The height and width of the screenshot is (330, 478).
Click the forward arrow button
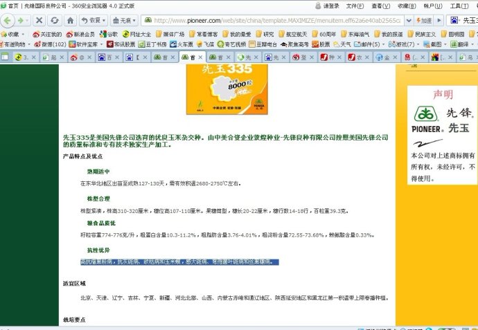(x=21, y=20)
